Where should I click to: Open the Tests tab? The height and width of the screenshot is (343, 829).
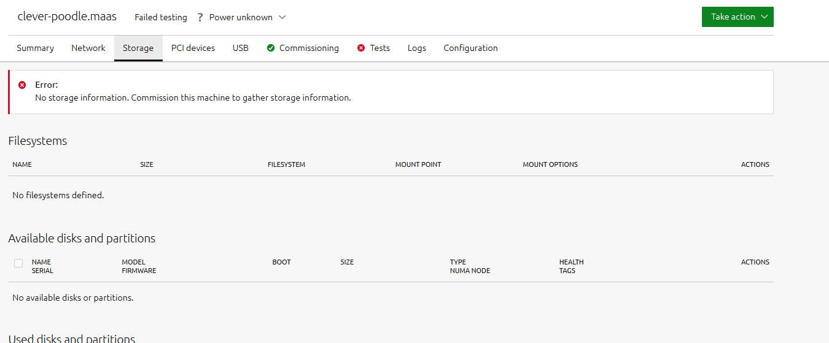379,48
